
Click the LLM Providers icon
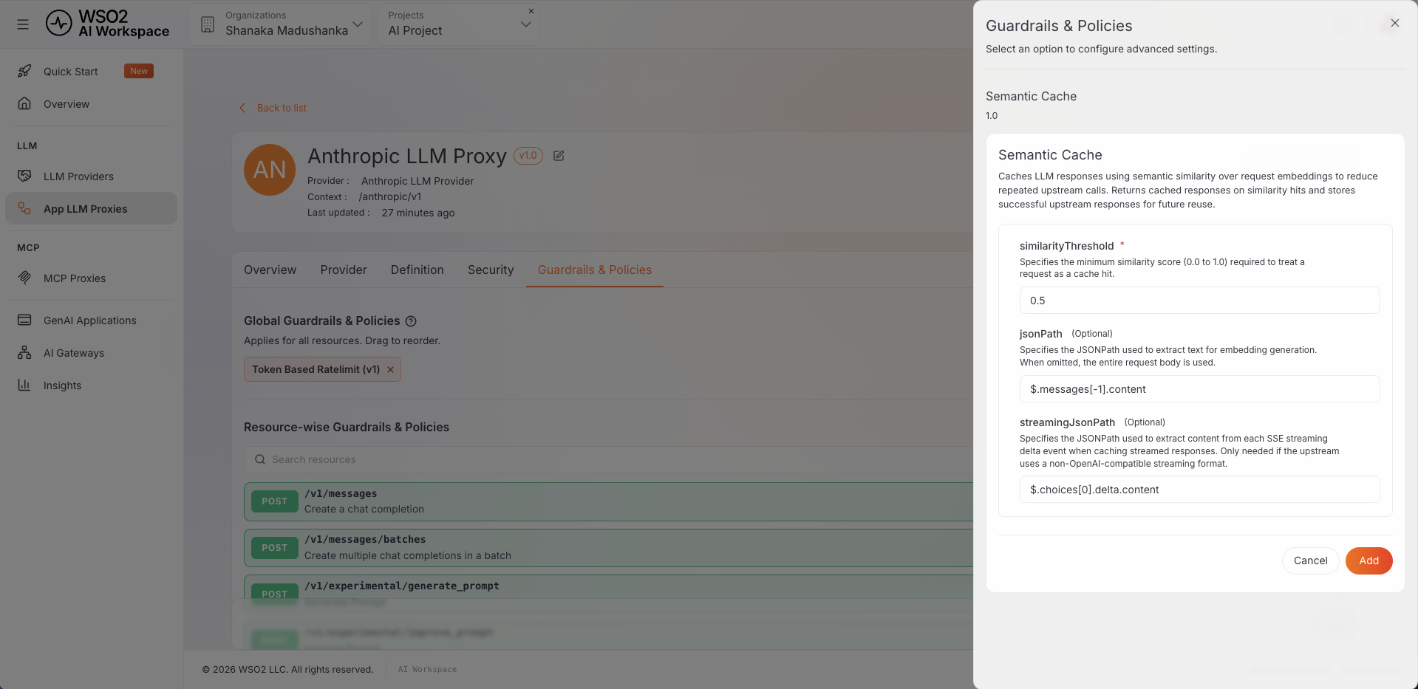click(x=24, y=176)
